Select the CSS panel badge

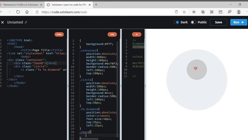[112, 35]
